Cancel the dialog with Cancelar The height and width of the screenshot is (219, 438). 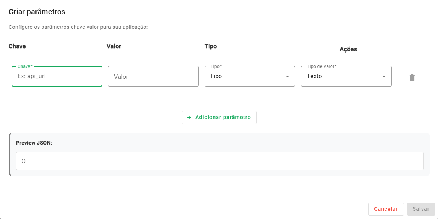[386, 209]
